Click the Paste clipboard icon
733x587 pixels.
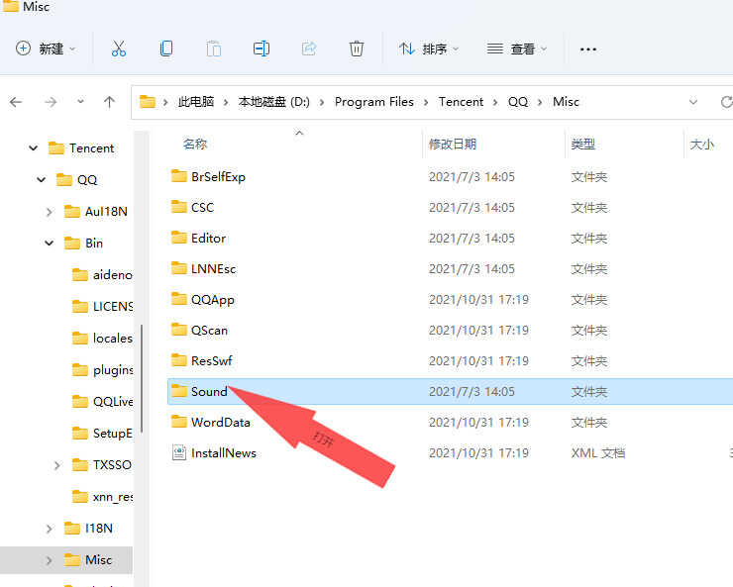pyautogui.click(x=214, y=49)
